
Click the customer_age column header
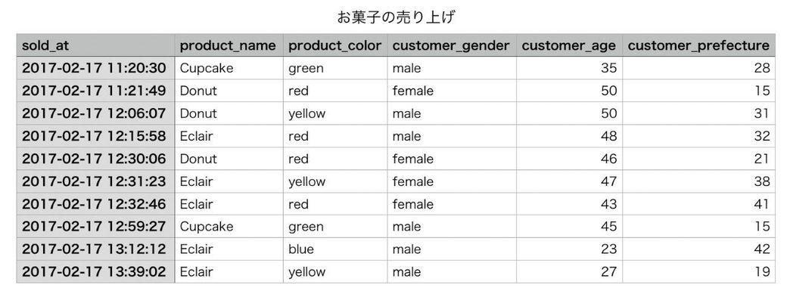(569, 45)
